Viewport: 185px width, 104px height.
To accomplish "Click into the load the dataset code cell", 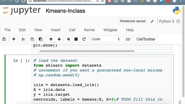I will [102, 80].
